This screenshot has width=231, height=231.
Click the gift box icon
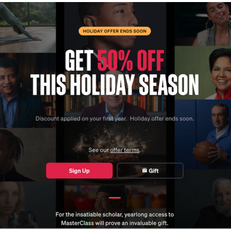145,170
